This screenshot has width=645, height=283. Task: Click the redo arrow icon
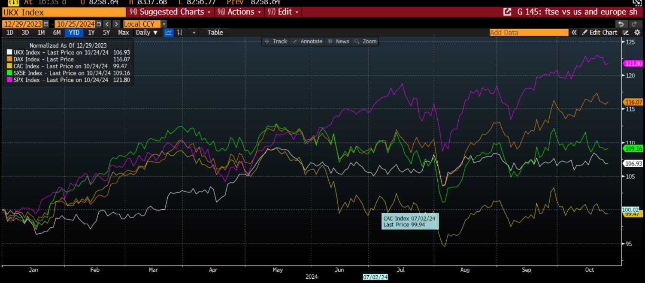pos(634,24)
